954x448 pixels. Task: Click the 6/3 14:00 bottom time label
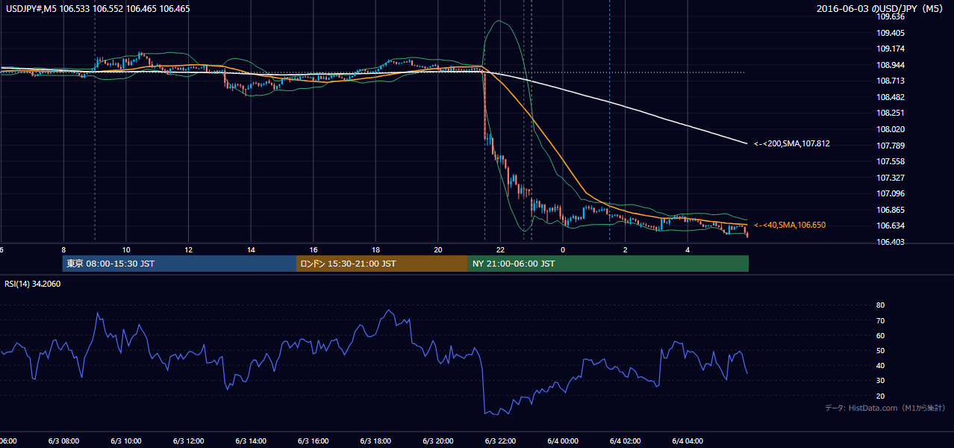tap(250, 441)
